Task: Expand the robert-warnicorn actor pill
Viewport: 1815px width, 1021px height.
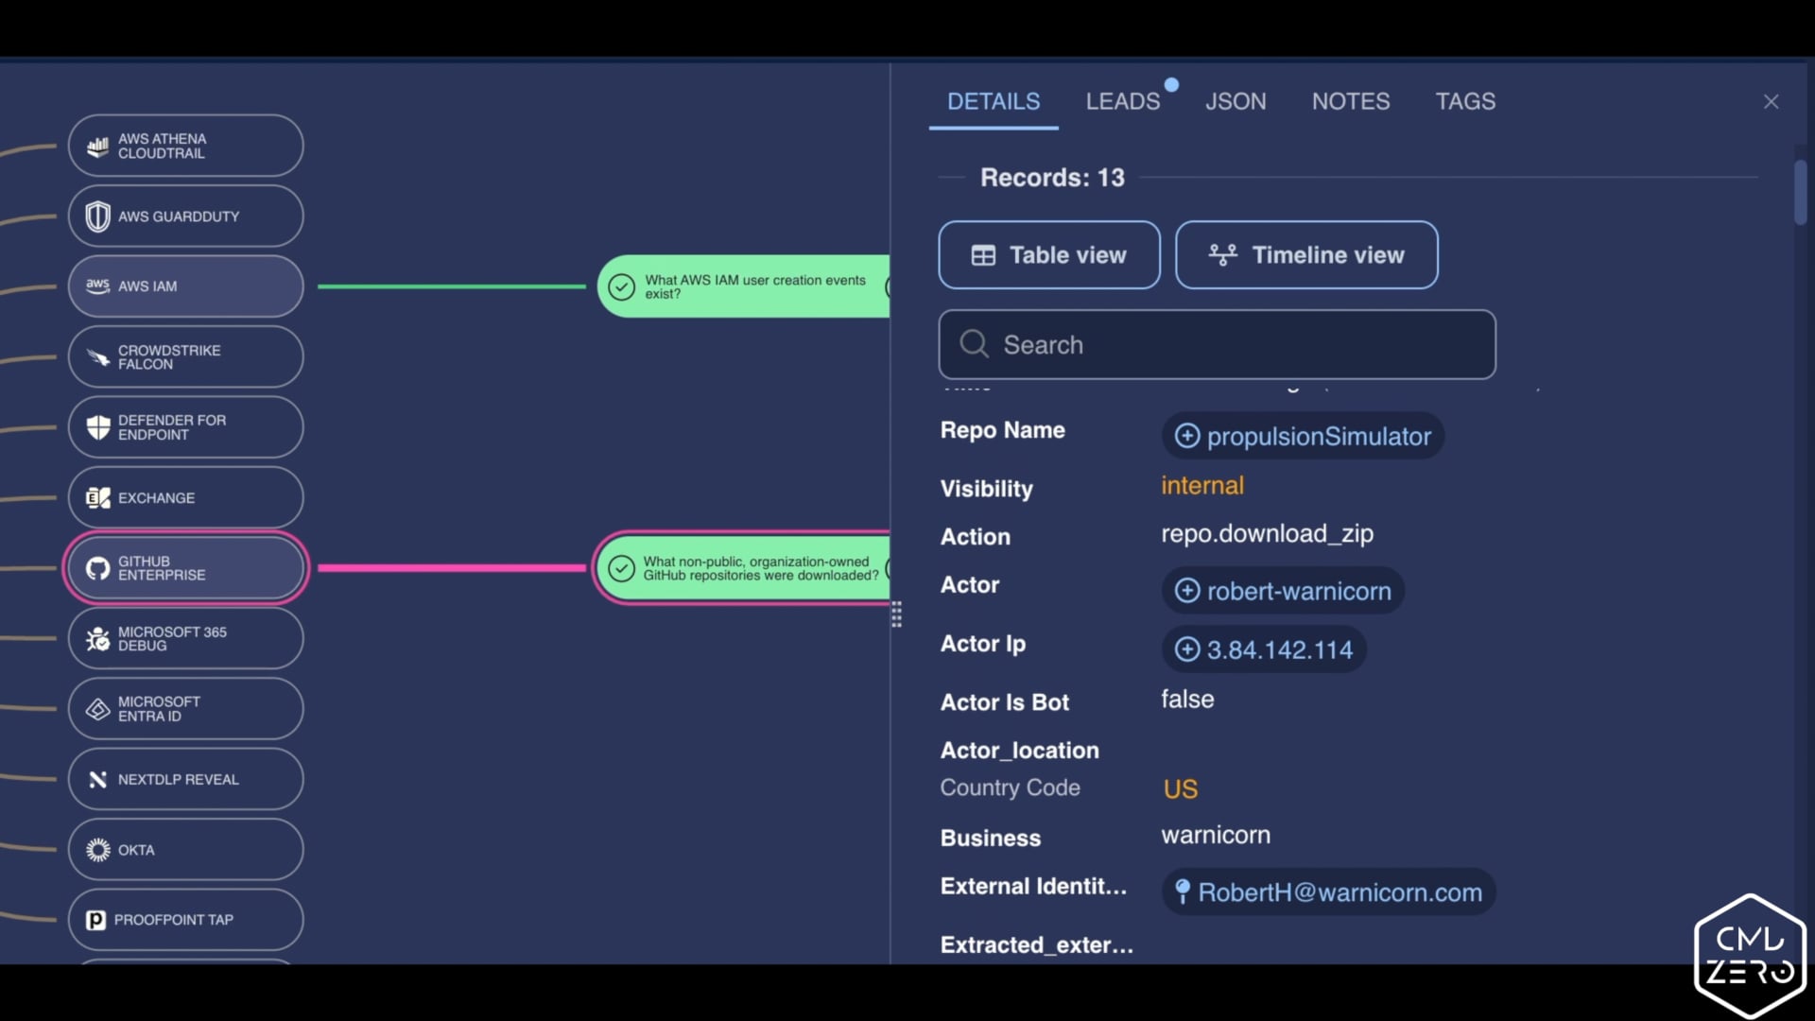Action: pos(1187,590)
